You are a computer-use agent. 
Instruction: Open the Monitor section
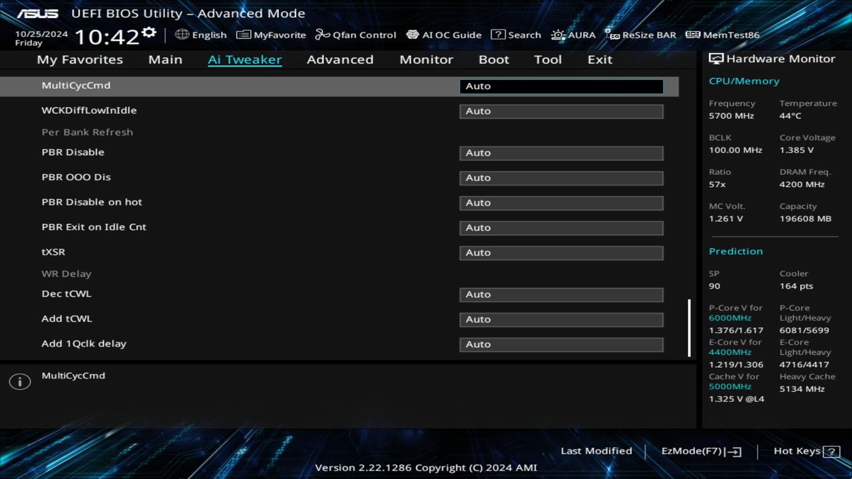(x=426, y=59)
